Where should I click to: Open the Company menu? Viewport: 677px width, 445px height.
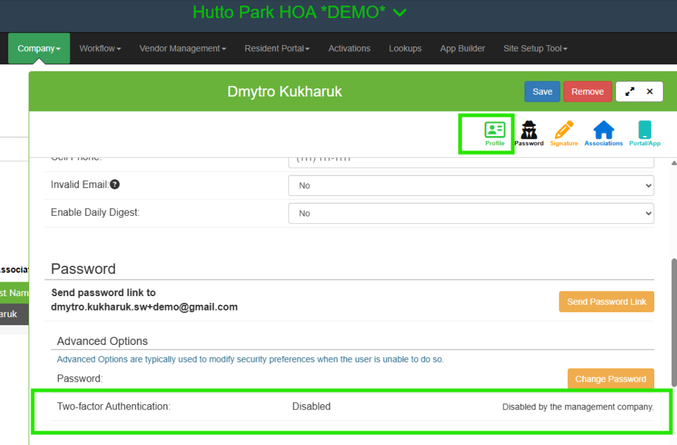click(39, 48)
